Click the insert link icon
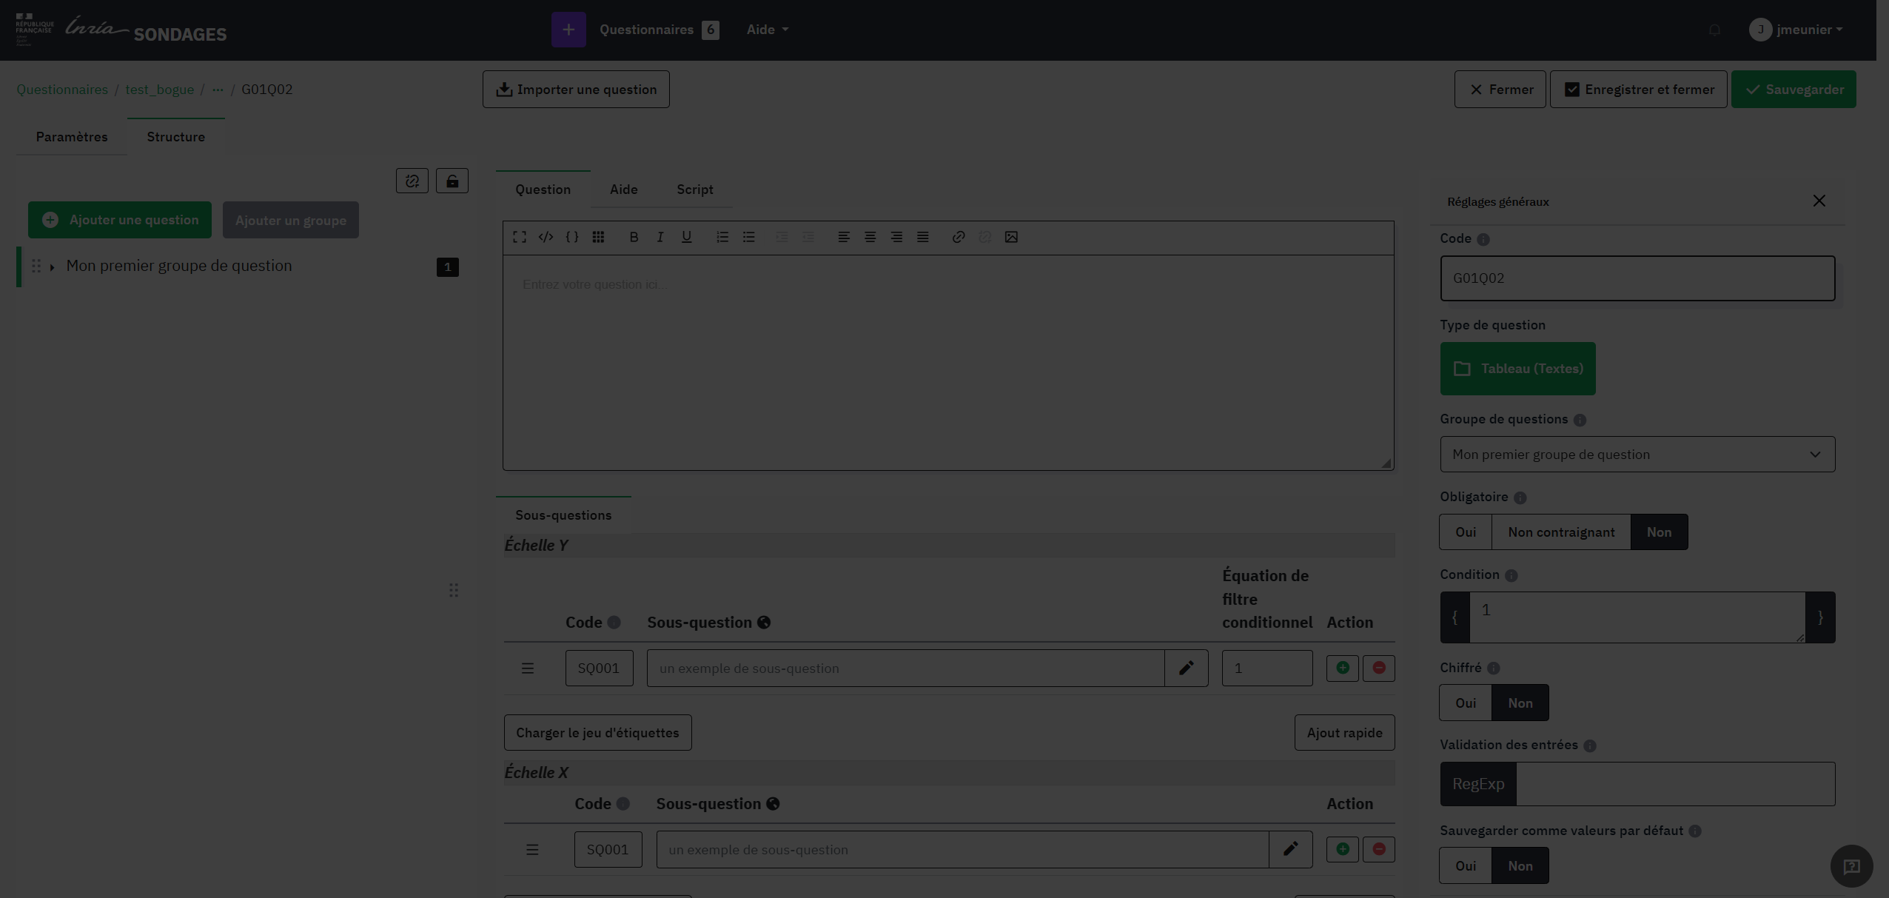The height and width of the screenshot is (898, 1889). (x=959, y=237)
